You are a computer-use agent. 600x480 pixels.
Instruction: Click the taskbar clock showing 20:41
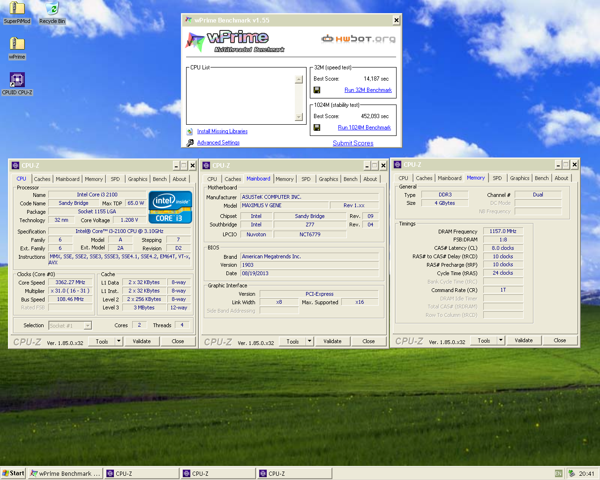[586, 473]
